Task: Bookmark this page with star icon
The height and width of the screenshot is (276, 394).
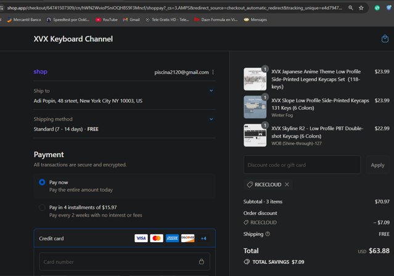Action: [361, 8]
